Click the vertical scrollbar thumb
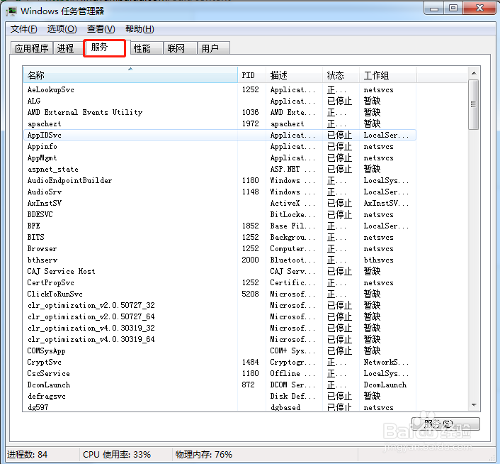The width and height of the screenshot is (500, 464). point(474,104)
